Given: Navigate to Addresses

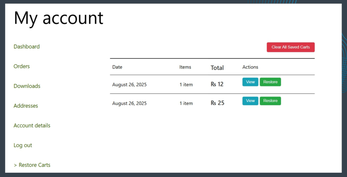Looking at the screenshot, I should [x=26, y=106].
